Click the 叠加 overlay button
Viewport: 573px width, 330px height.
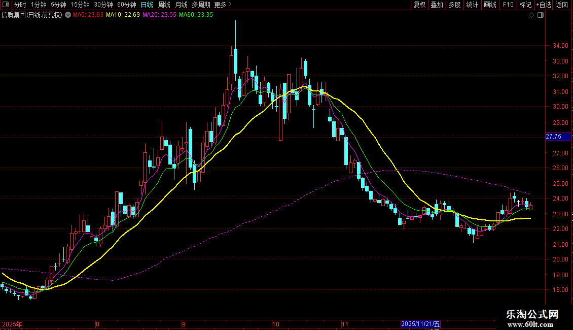click(437, 5)
